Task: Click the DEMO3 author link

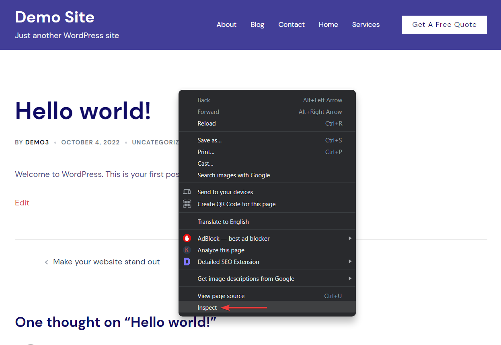Action: pos(37,142)
